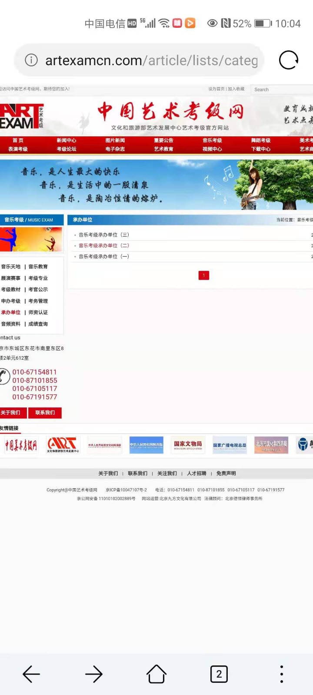The width and height of the screenshot is (313, 695).
Task: Open sidebar link 申办考级
Action: pos(11,301)
